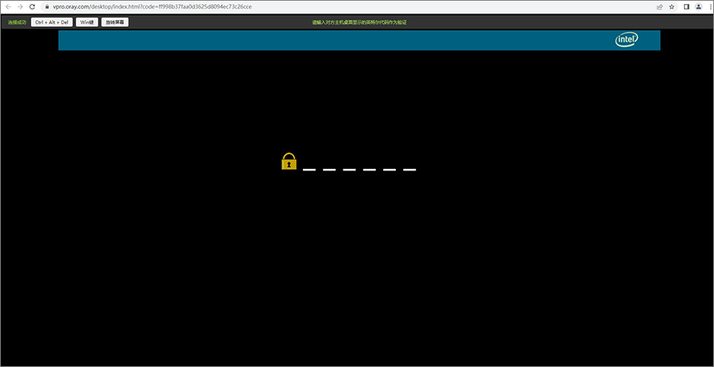
Task: Click the browser forward arrow
Action: pyautogui.click(x=20, y=7)
